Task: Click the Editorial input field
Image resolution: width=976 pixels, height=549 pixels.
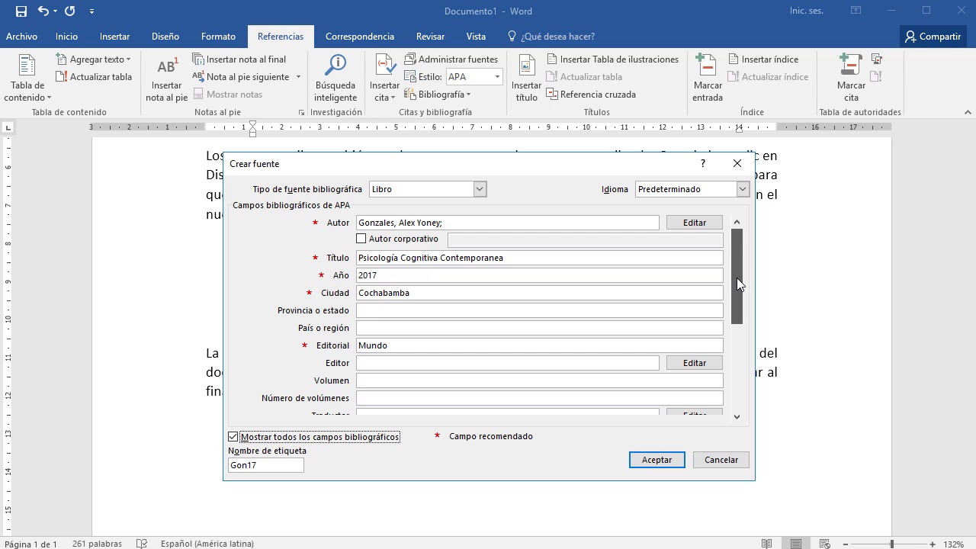Action: pyautogui.click(x=539, y=345)
